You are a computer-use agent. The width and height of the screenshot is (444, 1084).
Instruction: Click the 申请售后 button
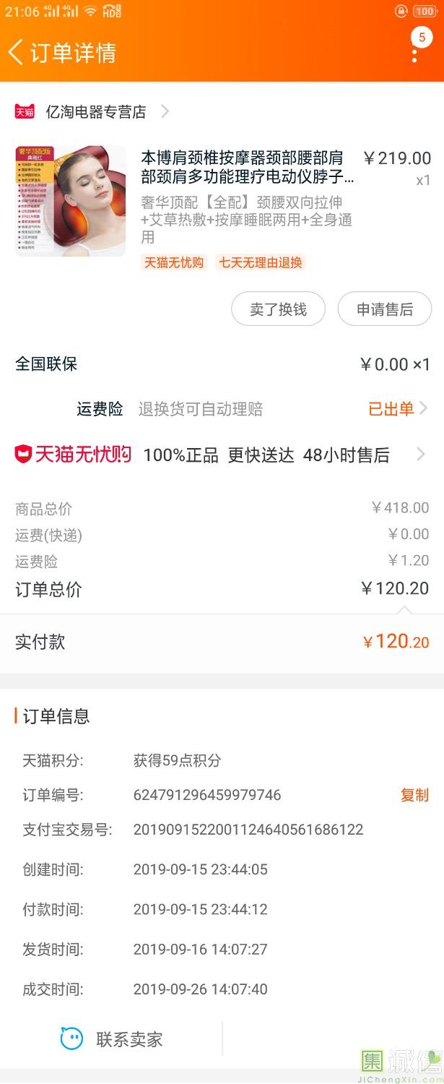385,309
